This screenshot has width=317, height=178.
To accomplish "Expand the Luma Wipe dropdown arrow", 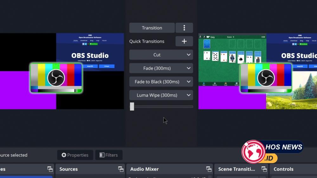I will [x=188, y=95].
